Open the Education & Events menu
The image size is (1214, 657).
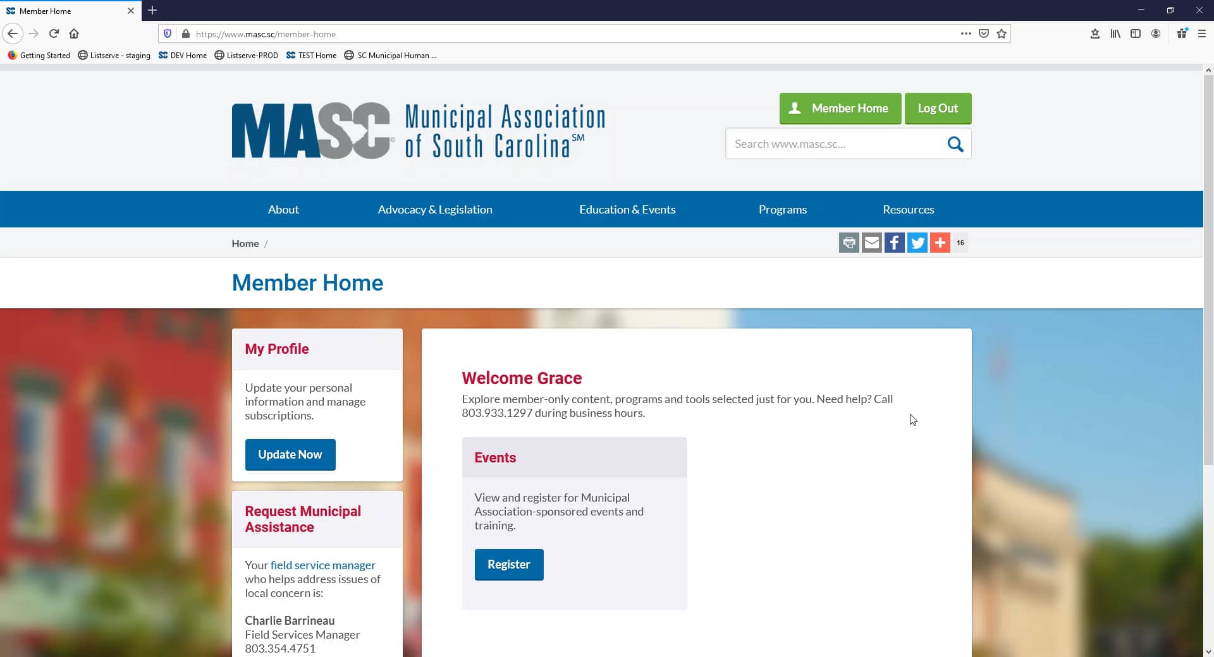pyautogui.click(x=627, y=209)
